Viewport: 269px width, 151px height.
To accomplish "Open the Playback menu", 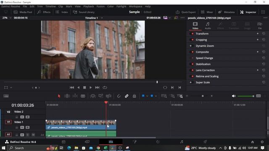I will 89,6.
